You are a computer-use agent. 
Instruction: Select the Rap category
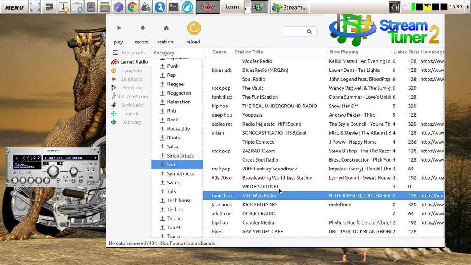tap(177, 75)
